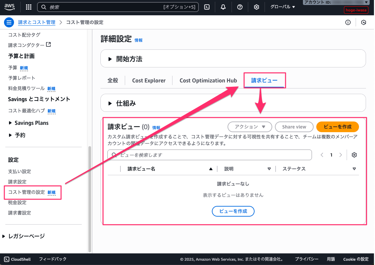375x265 pixels.
Task: Go to previous page of billing views
Action: [x=322, y=155]
